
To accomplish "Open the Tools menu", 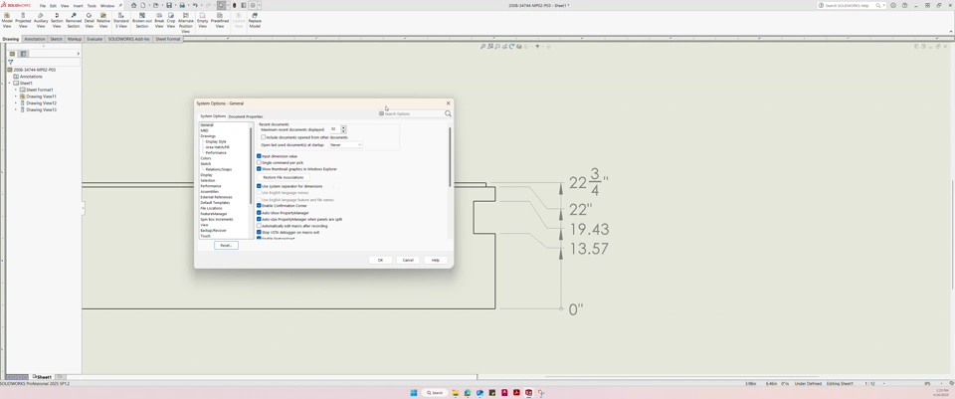I will point(92,6).
